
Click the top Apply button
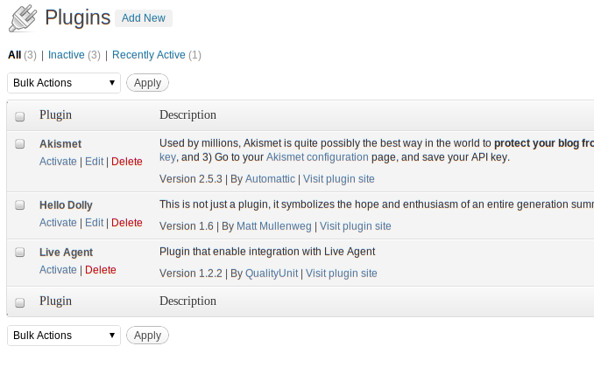[147, 83]
